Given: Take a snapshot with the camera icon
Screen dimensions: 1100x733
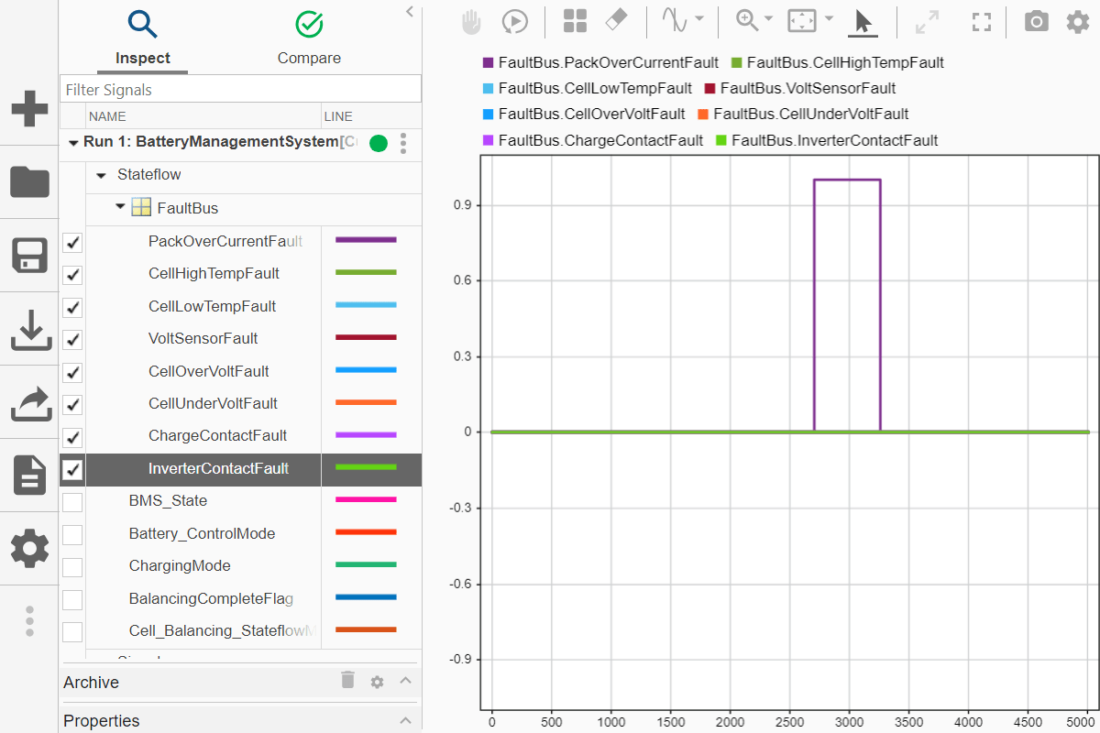Looking at the screenshot, I should tap(1036, 22).
